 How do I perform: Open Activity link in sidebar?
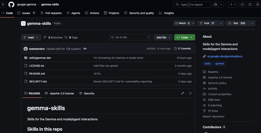(210, 89)
